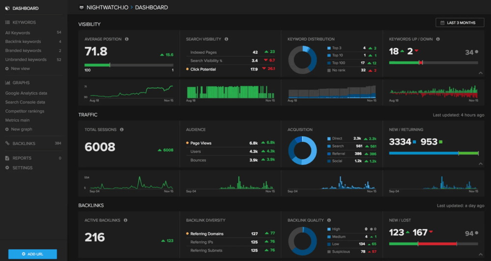Click the Top 3 blue legend swatch
Image resolution: width=491 pixels, height=261 pixels.
pyautogui.click(x=329, y=48)
